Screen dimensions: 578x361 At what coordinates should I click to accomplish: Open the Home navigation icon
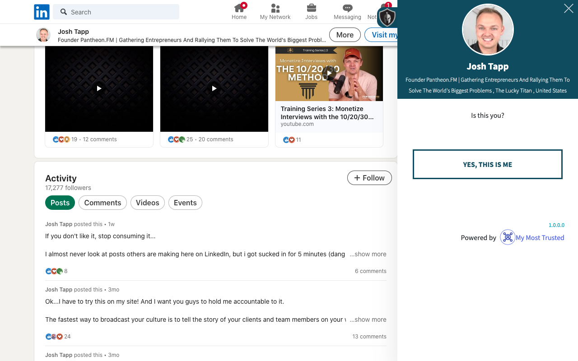[239, 9]
